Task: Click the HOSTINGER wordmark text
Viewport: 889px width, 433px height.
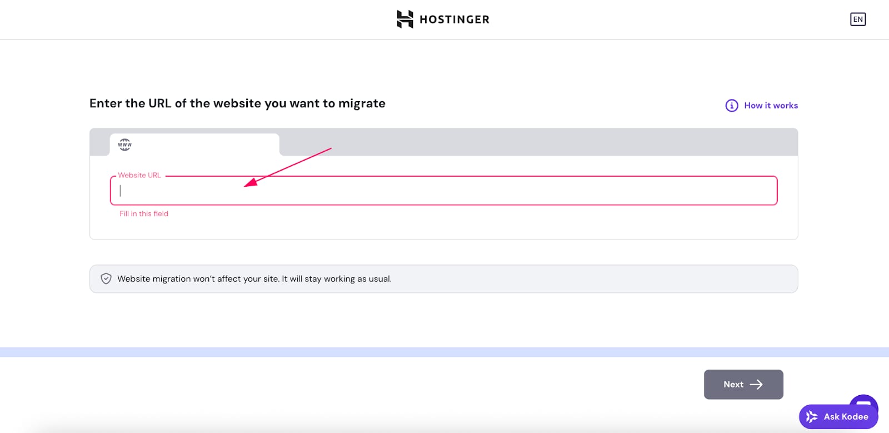Action: [454, 19]
